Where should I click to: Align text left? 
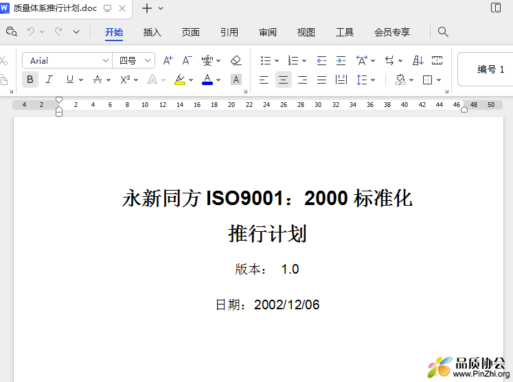click(x=264, y=80)
